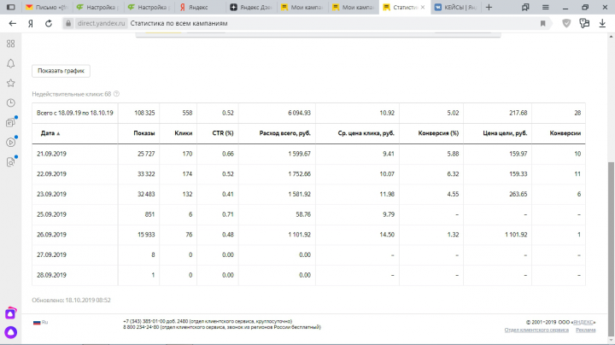The width and height of the screenshot is (615, 345).
Task: Open the Protect shield icon
Action: coord(566,24)
